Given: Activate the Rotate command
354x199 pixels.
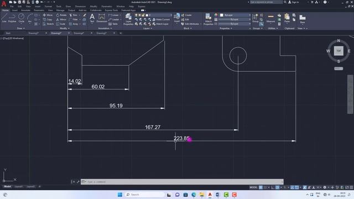Looking at the screenshot, I should (61, 15).
